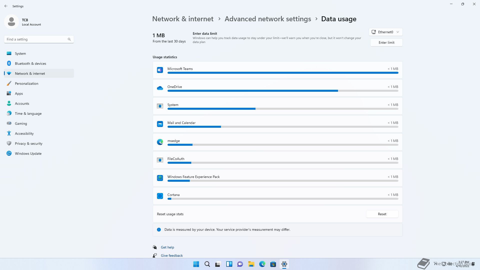Click the 'FileCoAuth' label
Screen dimensions: 480x270
pos(176,159)
